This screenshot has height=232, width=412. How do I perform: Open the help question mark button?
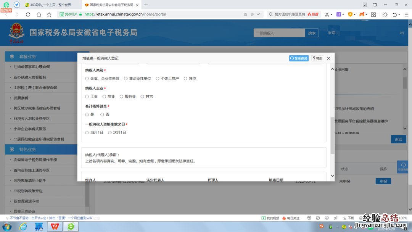(317, 58)
